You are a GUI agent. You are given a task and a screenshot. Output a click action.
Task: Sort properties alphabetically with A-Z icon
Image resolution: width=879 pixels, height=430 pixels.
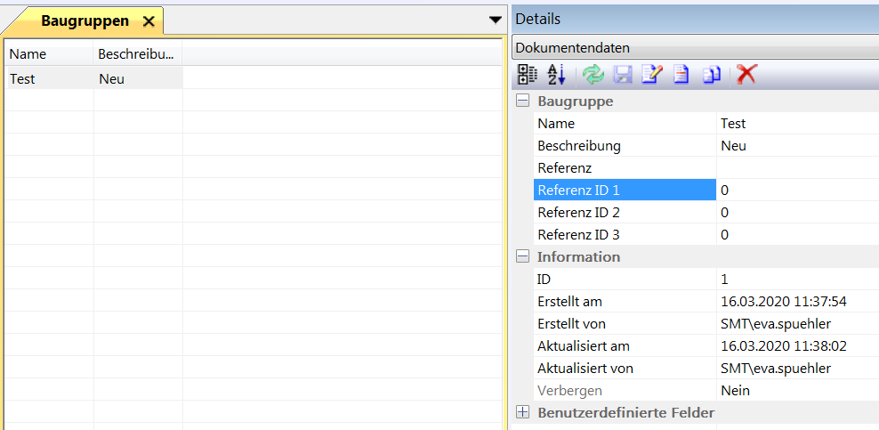[x=556, y=75]
